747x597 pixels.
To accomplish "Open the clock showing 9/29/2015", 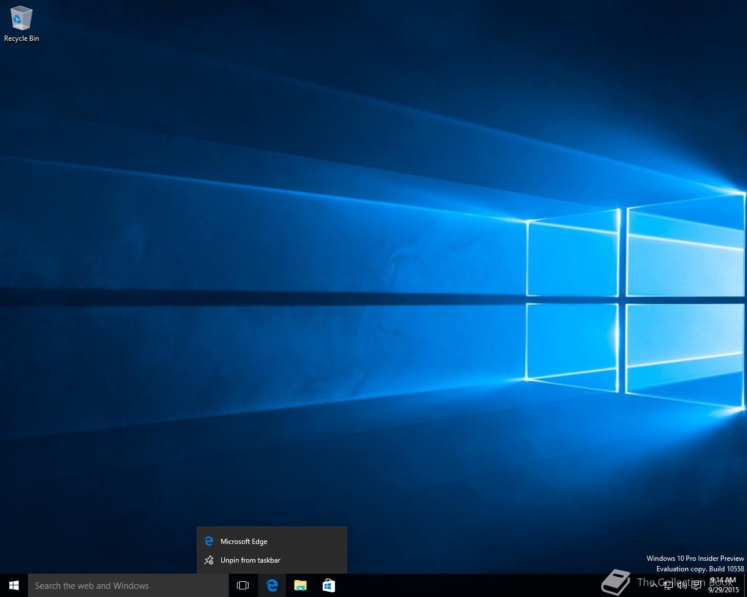I will pos(724,585).
